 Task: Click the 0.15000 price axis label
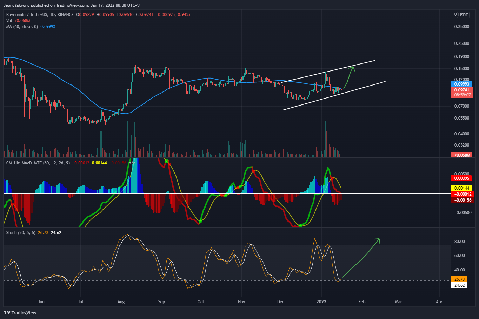(462, 69)
